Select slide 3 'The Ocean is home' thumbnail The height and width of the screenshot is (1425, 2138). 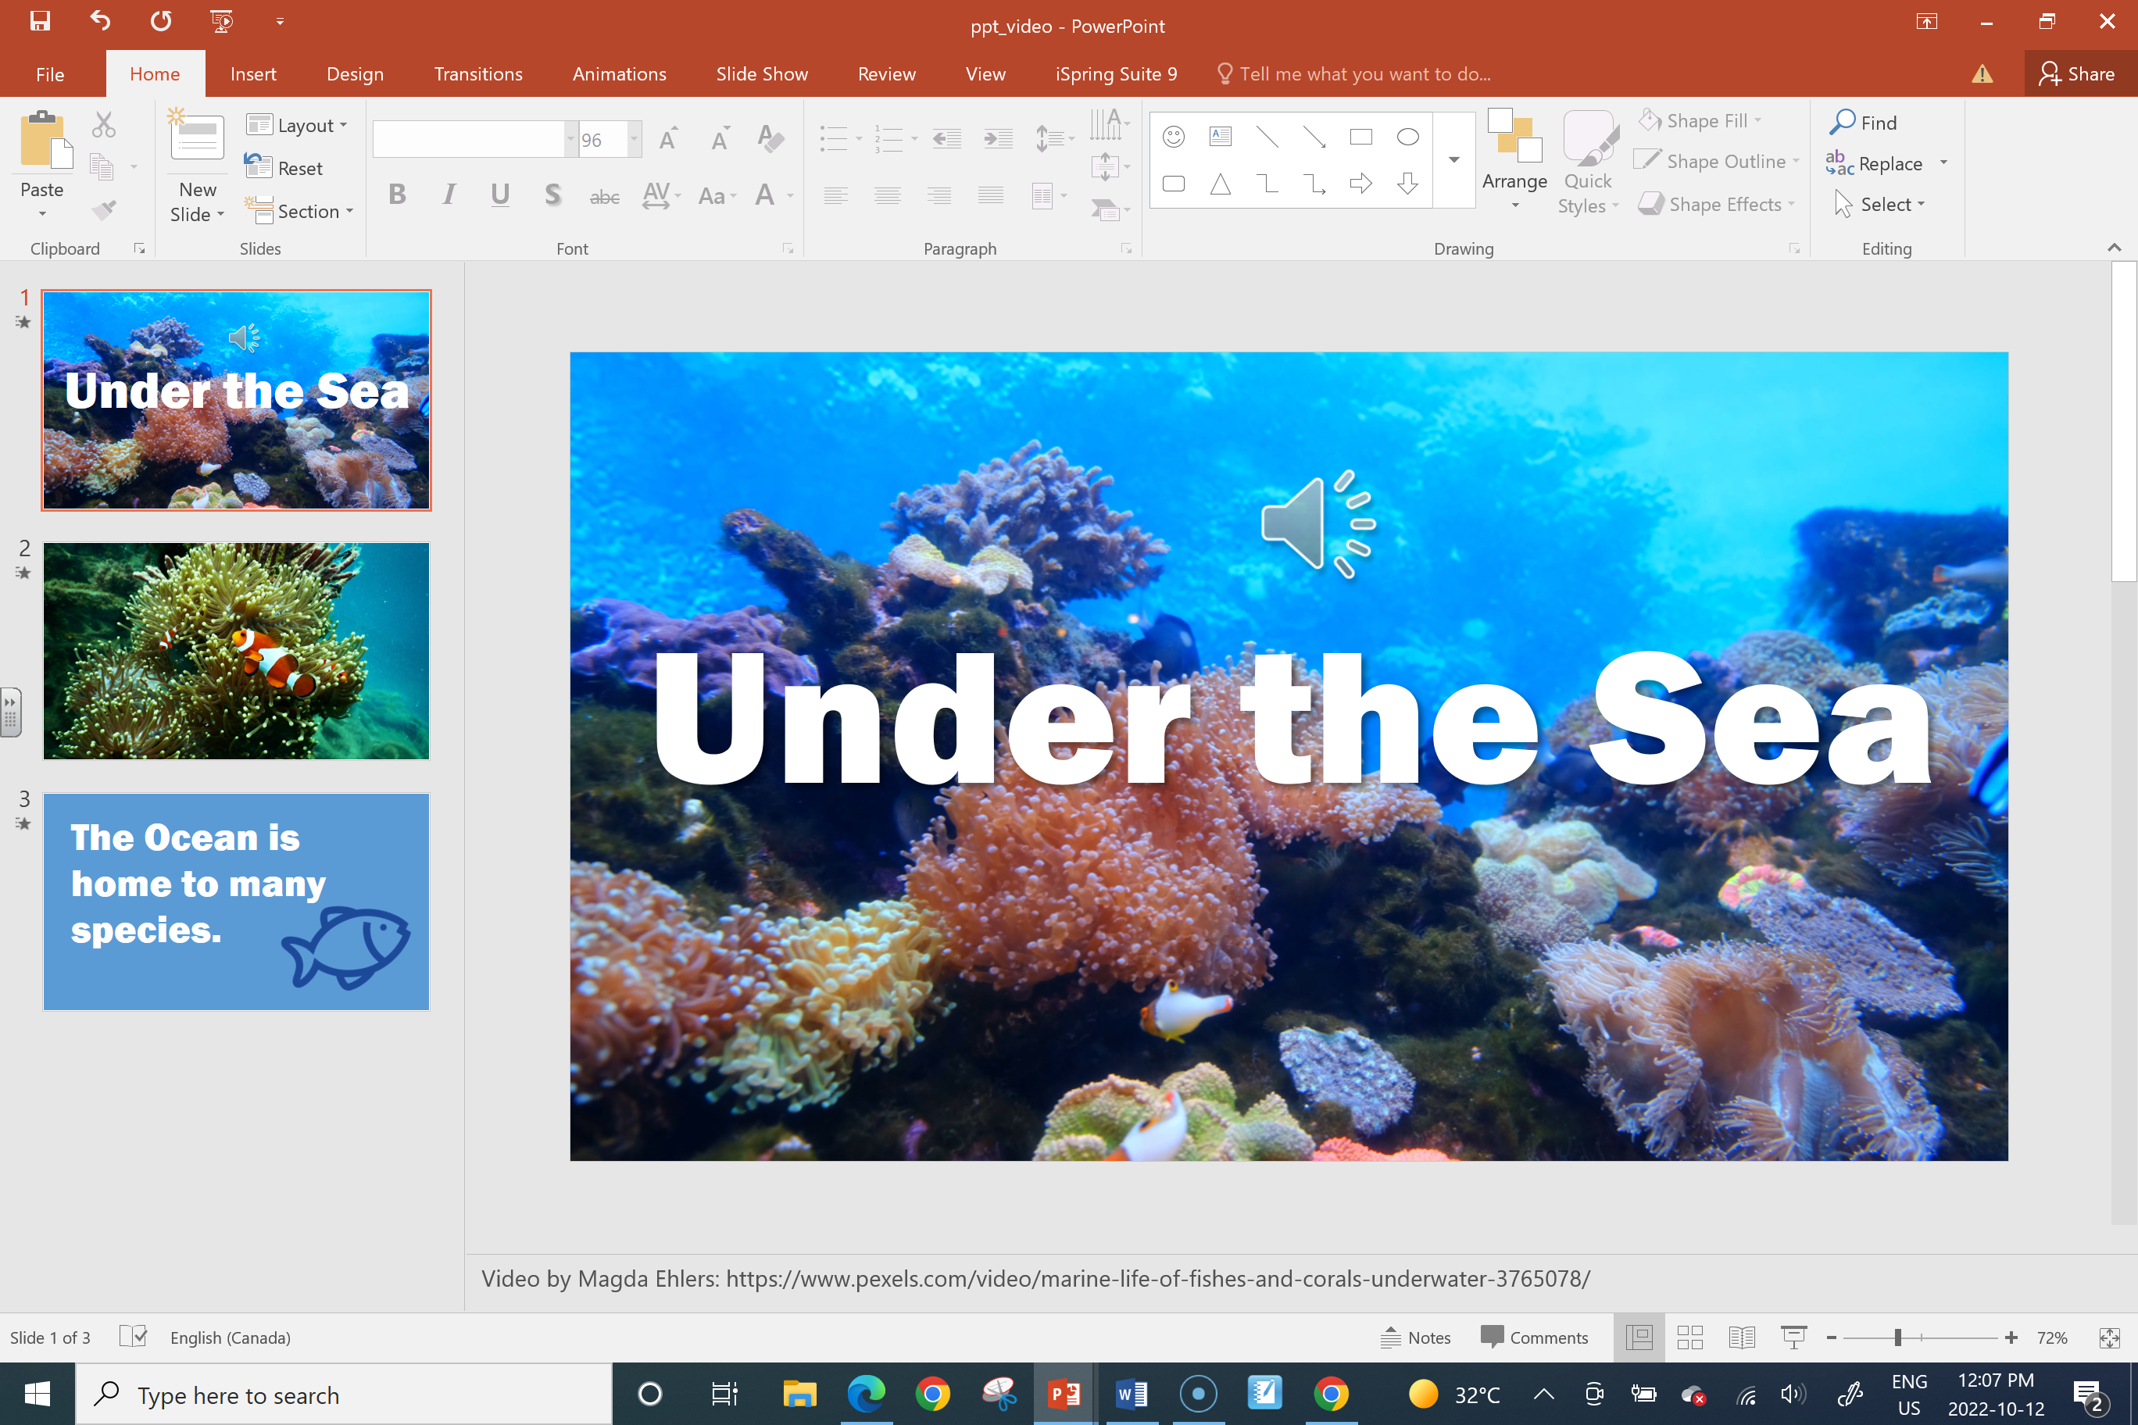click(236, 902)
